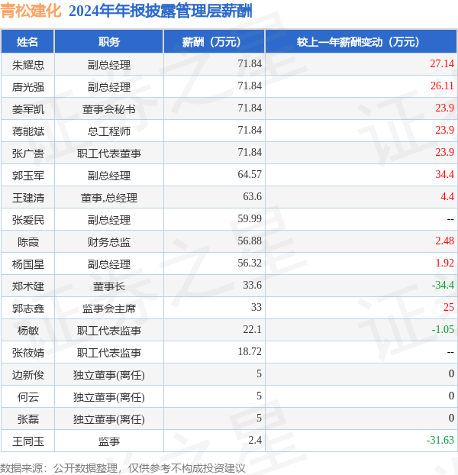Click 郭玉军's change value 34.4
The image size is (458, 475).
coord(445,174)
